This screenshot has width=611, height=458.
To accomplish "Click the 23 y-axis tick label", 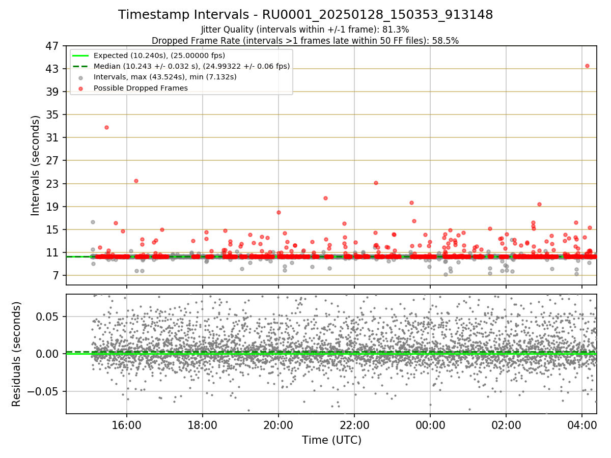I will 52,184.
